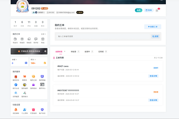Open 我的投诉 purple complaints icon

33,85
